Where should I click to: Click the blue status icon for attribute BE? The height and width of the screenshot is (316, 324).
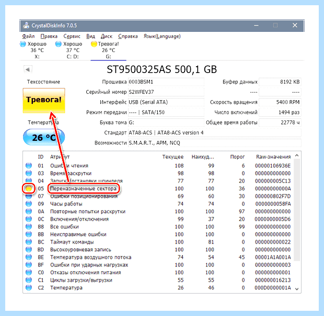coord(29,257)
